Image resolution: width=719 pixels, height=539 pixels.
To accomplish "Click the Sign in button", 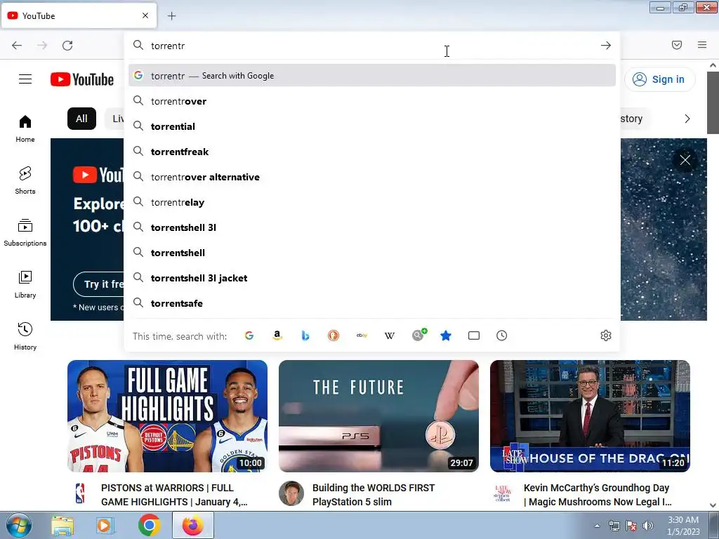I will 659,79.
